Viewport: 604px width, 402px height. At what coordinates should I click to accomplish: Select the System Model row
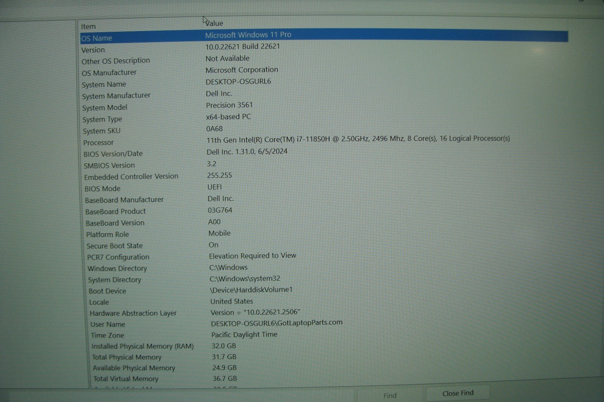(x=105, y=107)
